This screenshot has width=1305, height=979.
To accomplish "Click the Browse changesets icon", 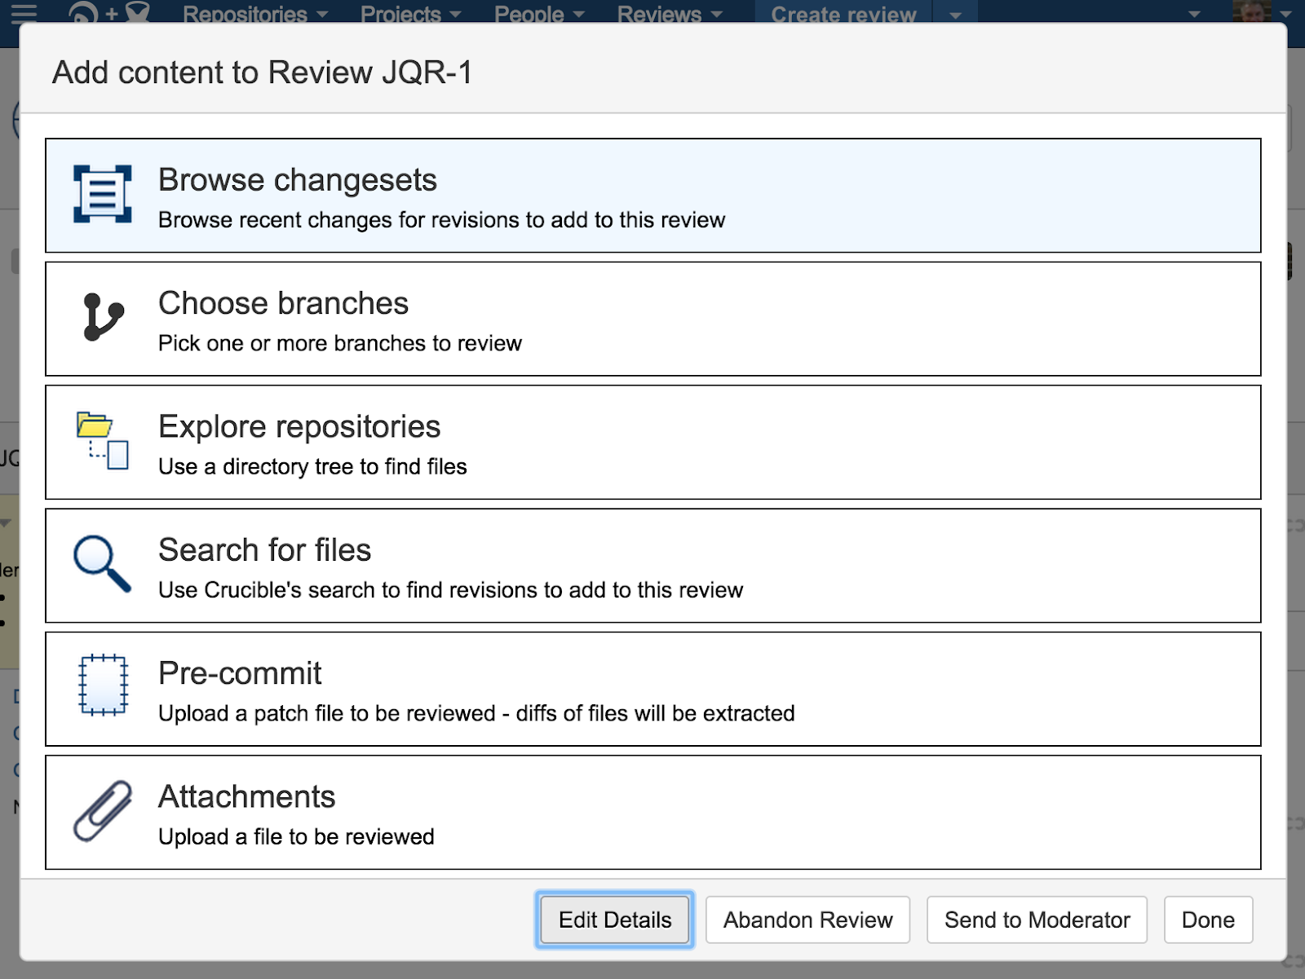I will (103, 194).
